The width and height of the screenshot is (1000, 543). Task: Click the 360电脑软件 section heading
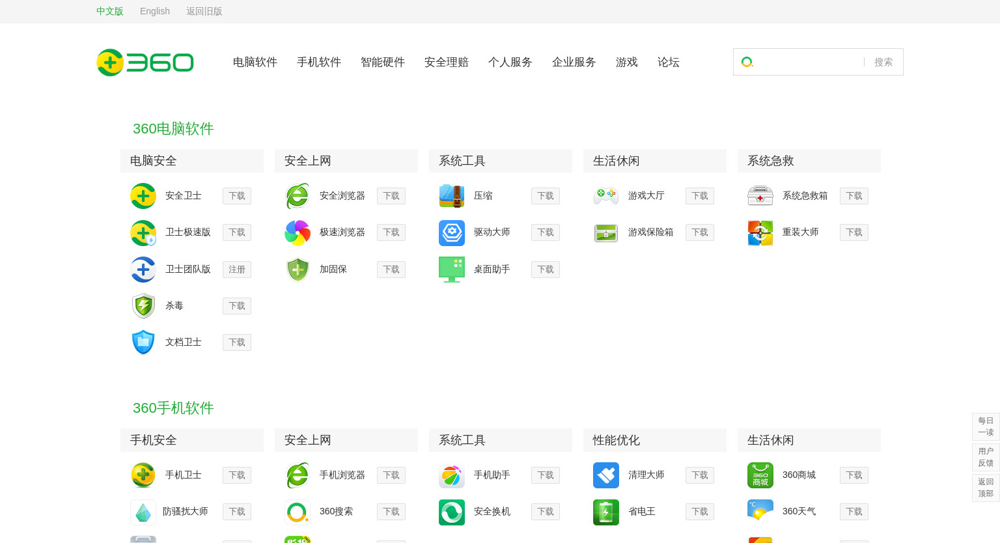tap(173, 129)
